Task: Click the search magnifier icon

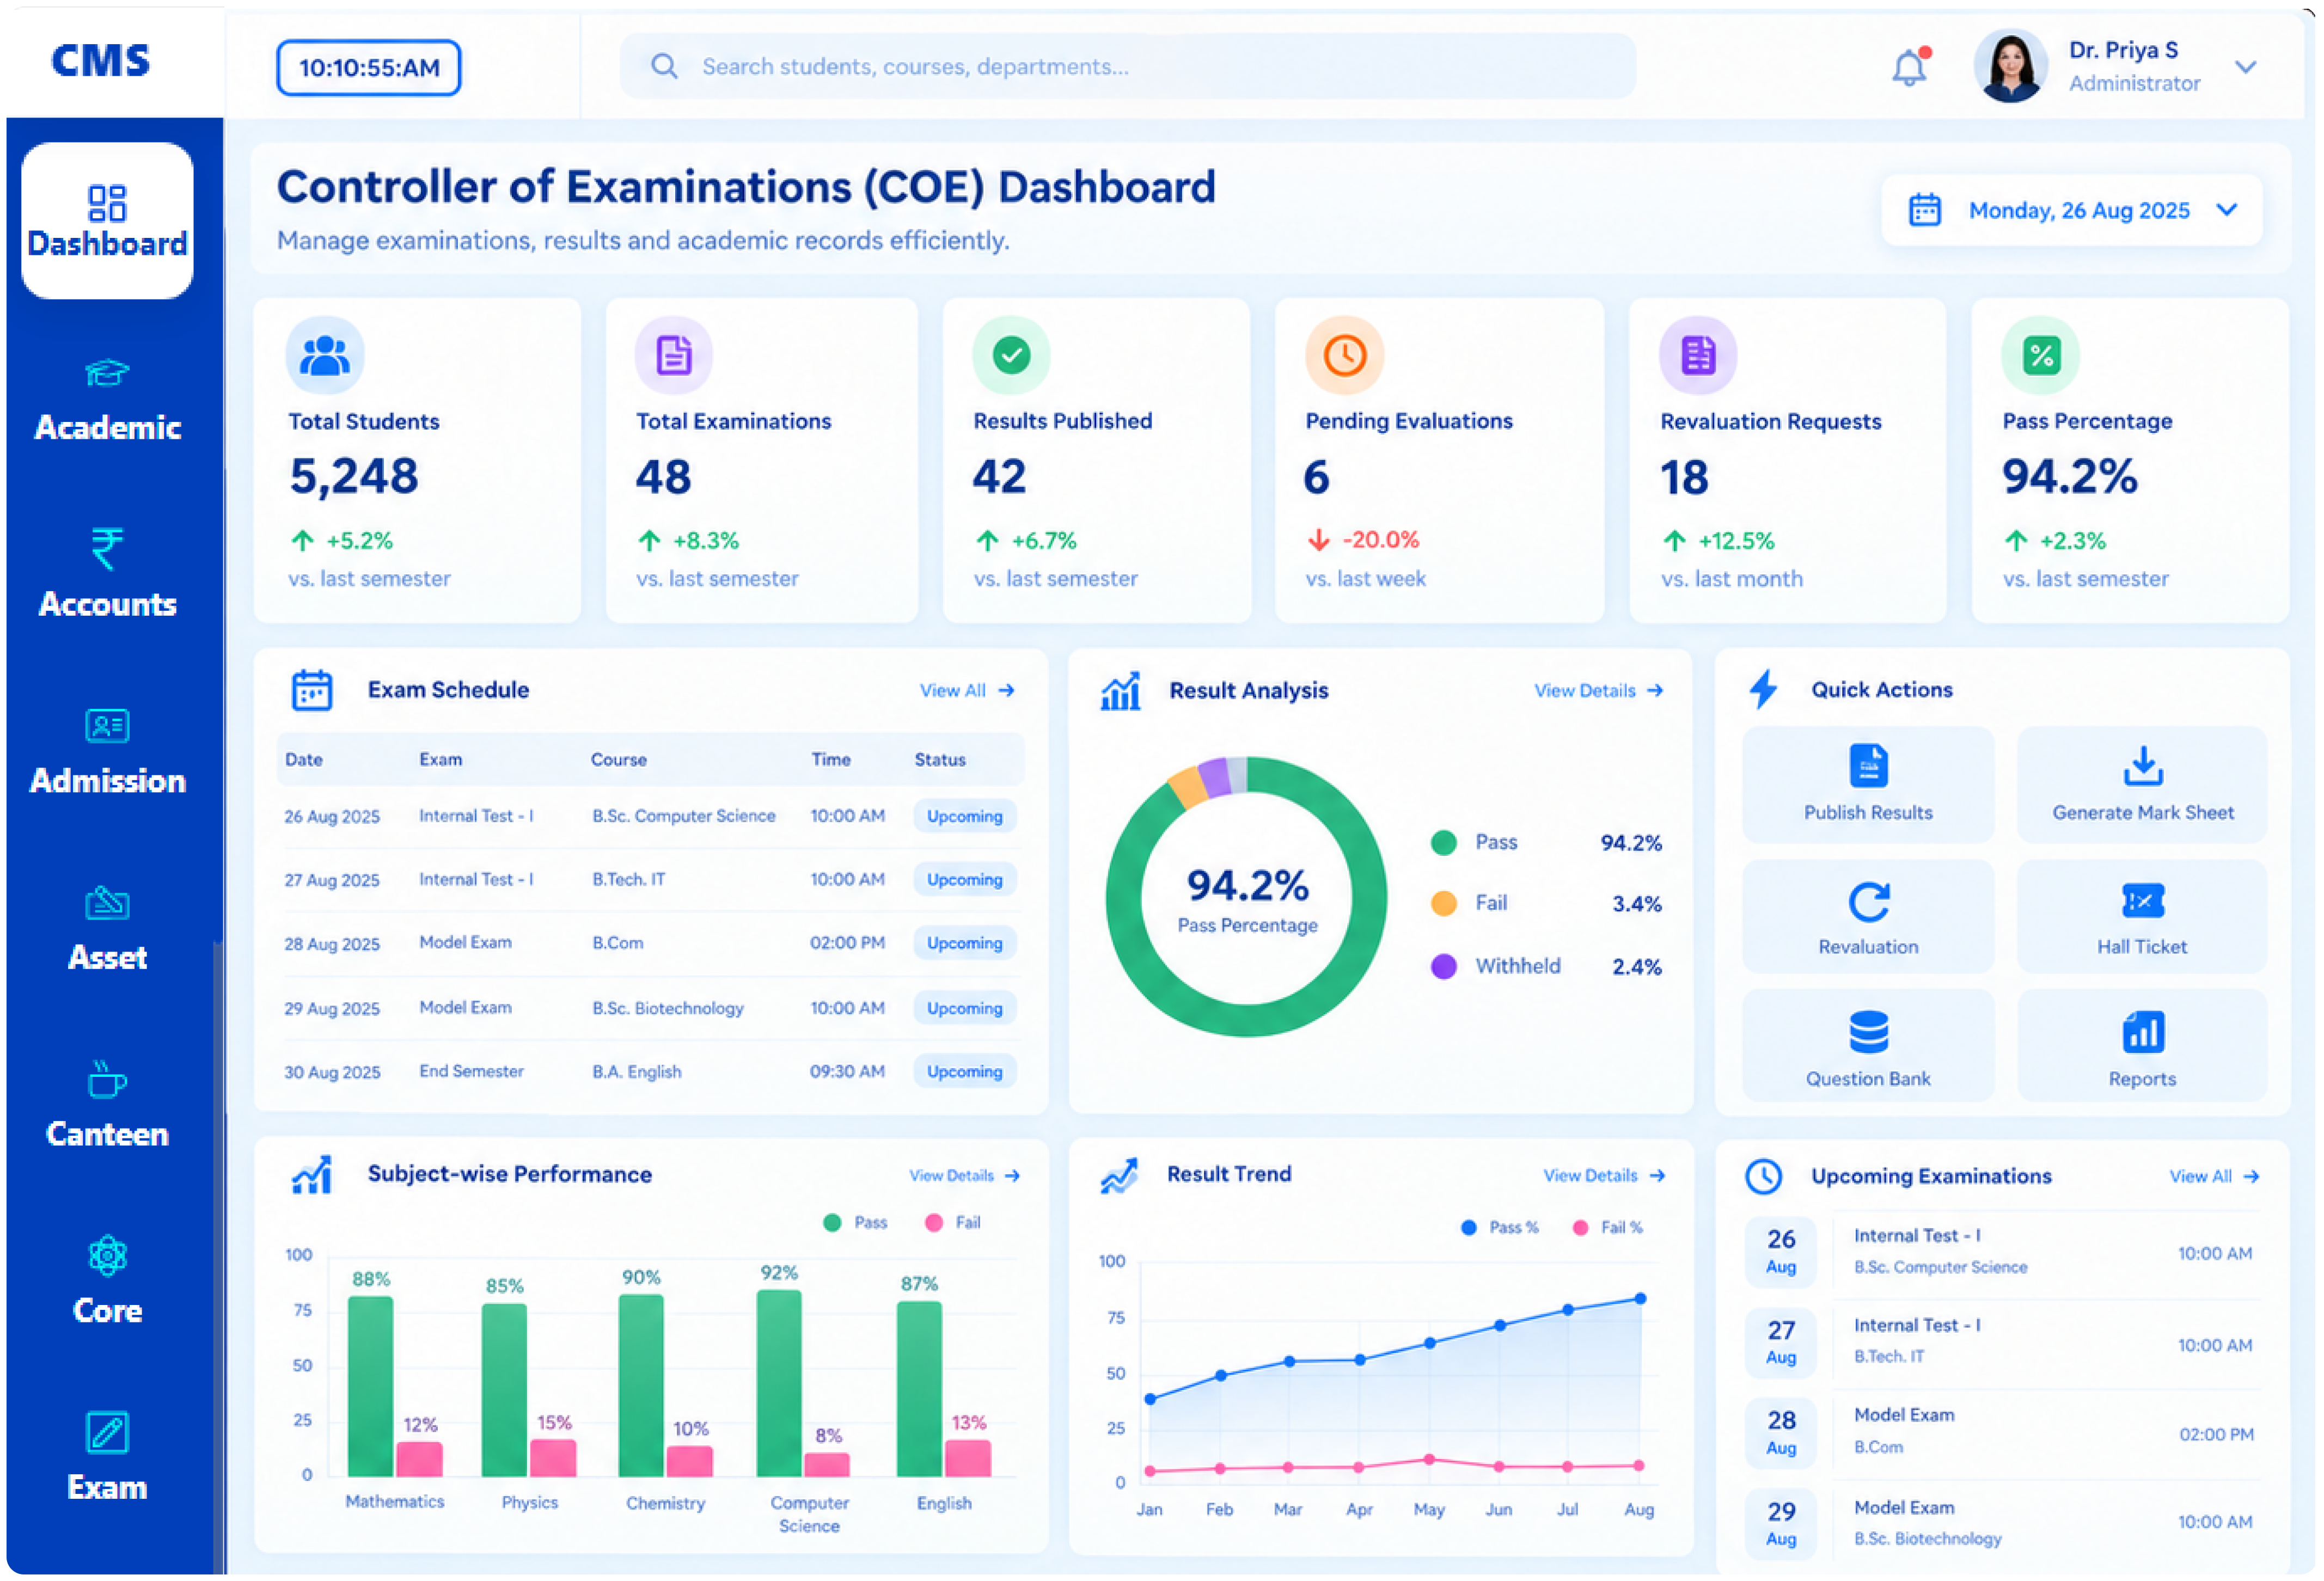Action: click(664, 66)
